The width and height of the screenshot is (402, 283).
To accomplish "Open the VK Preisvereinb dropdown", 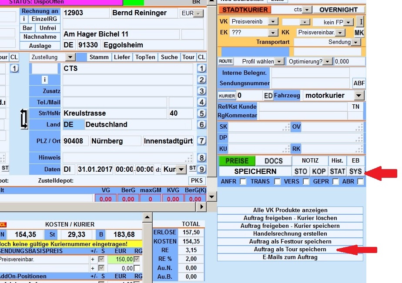I will click(273, 22).
